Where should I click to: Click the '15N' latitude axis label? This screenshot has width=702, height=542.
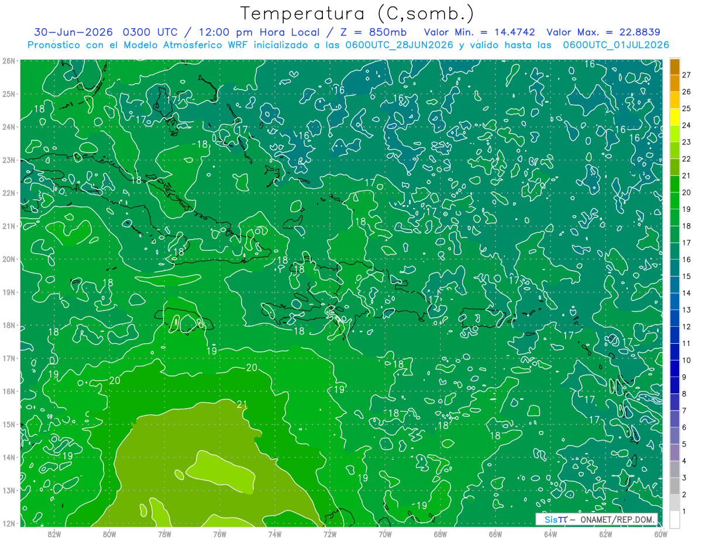click(9, 424)
